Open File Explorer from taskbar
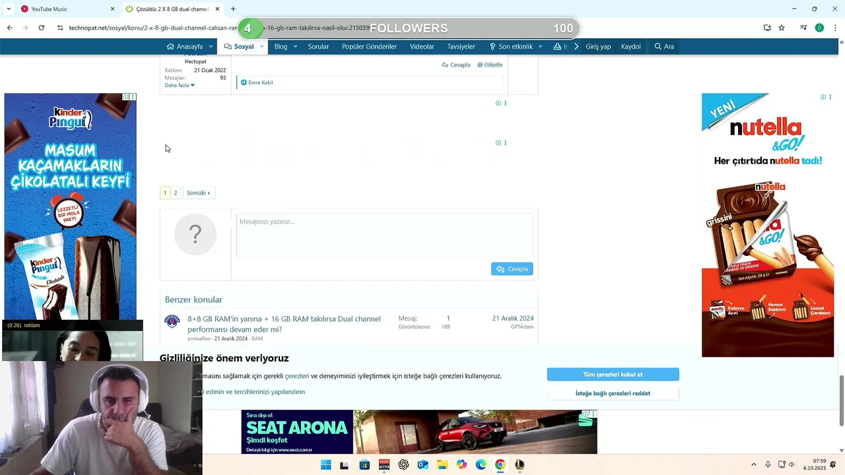Screen dimensions: 845x475 (x=442, y=464)
